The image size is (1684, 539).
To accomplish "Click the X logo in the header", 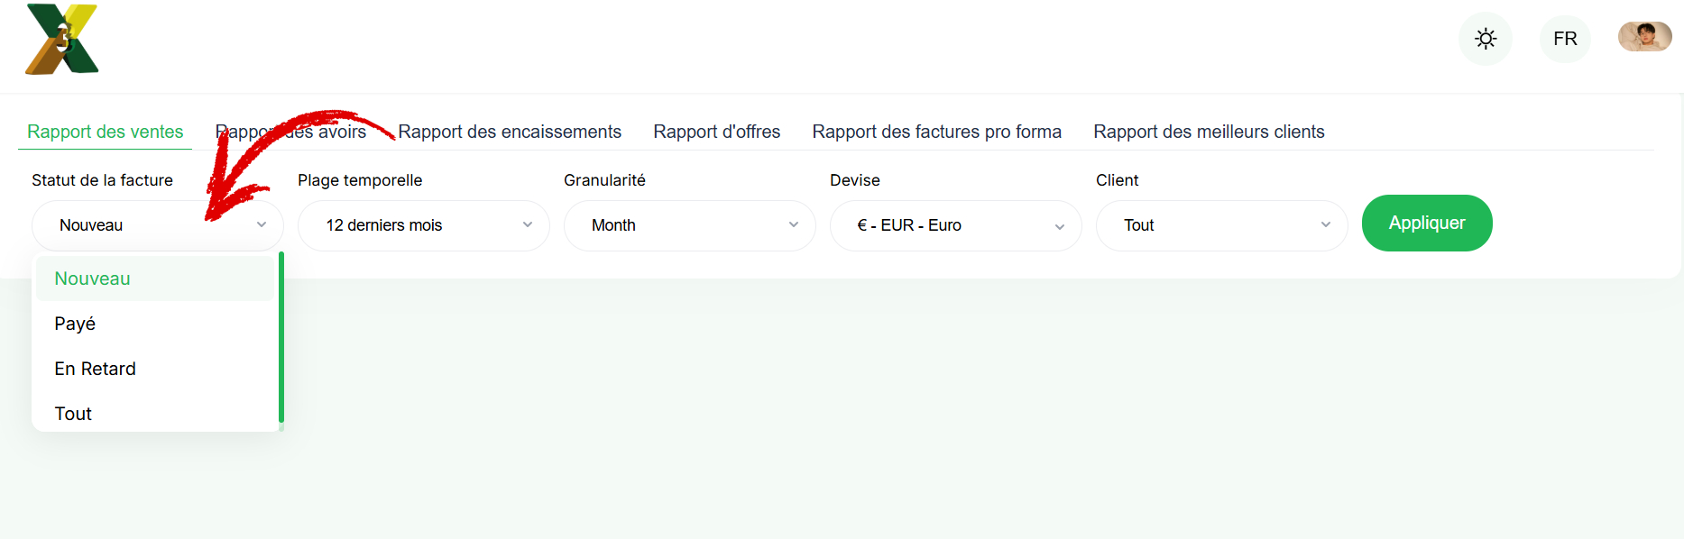I will tap(62, 39).
